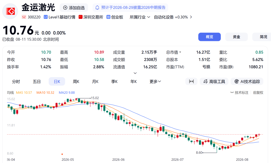Select the 月K chart tab
Image resolution: width=271 pixels, height=163 pixels.
pos(95,81)
